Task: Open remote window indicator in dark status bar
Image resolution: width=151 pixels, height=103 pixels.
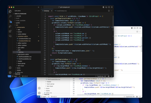Action: [10, 76]
